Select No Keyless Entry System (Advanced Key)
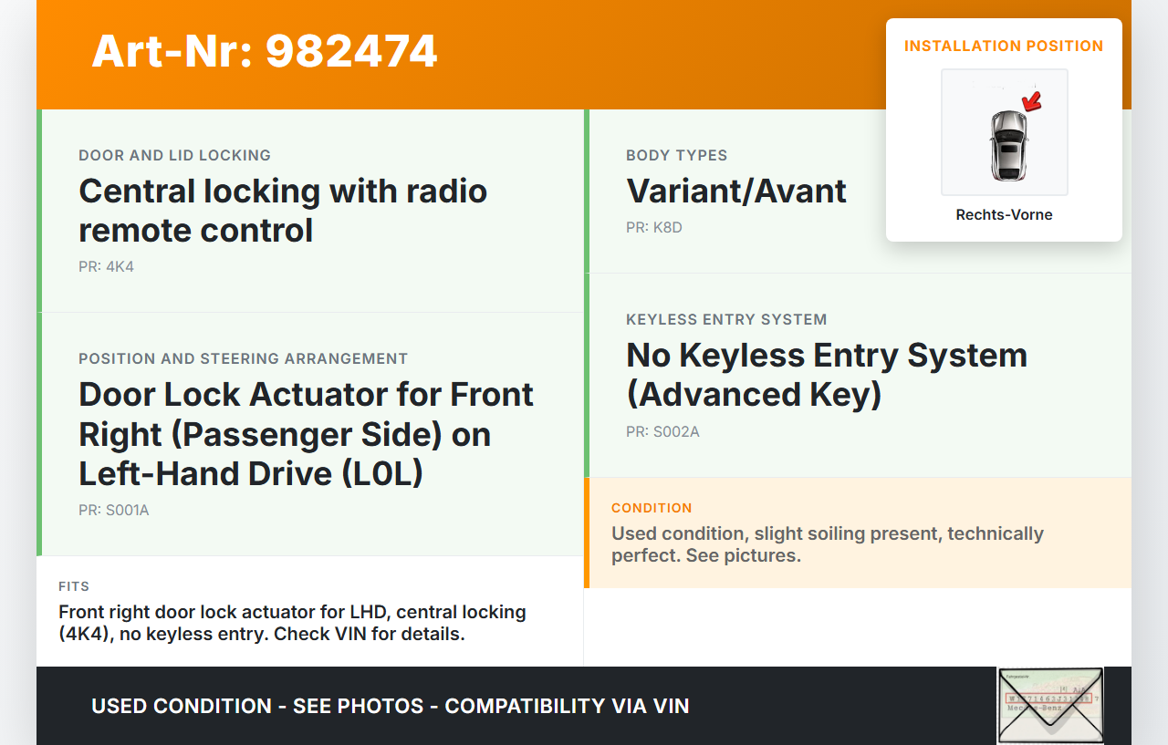1168x745 pixels. click(827, 375)
